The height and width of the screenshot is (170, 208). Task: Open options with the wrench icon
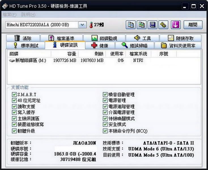[164, 25]
